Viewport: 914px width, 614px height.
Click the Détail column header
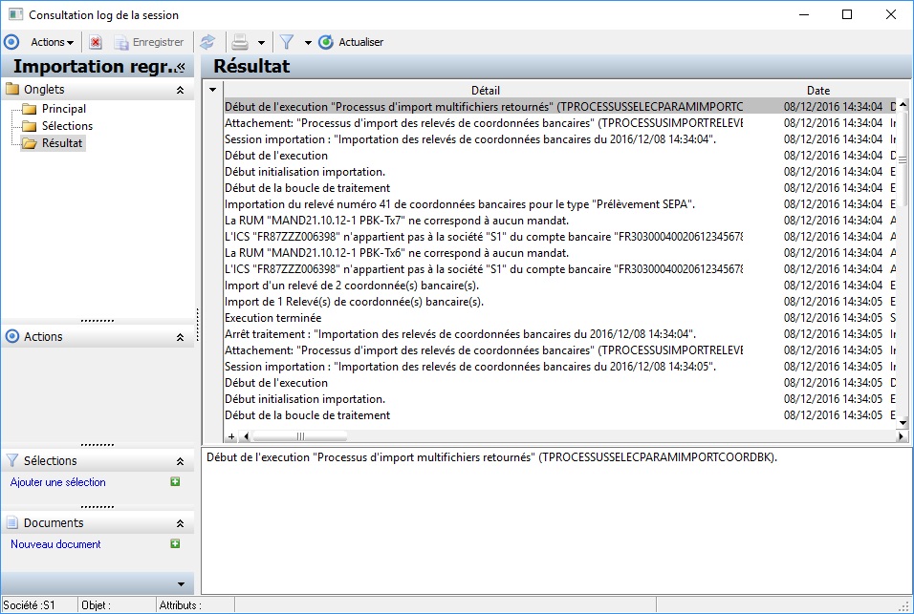coord(485,90)
